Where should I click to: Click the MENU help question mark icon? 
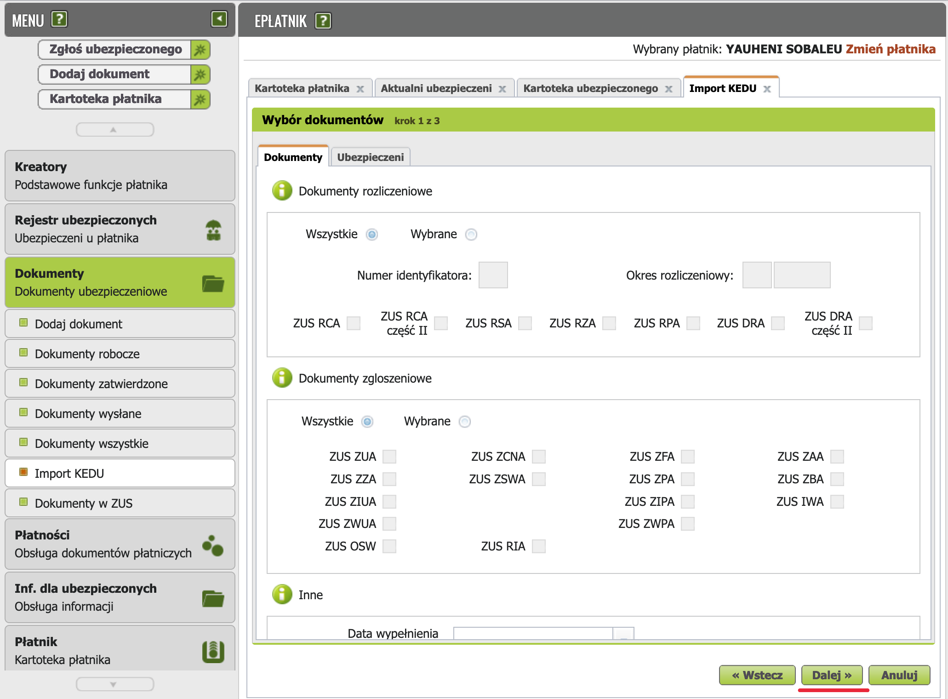(x=59, y=19)
